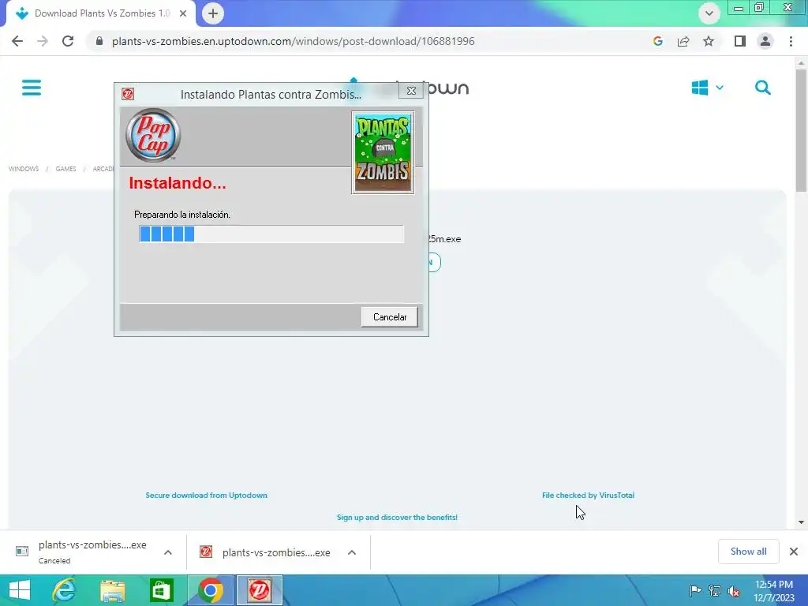Open the Chrome profile avatar menu

(765, 41)
